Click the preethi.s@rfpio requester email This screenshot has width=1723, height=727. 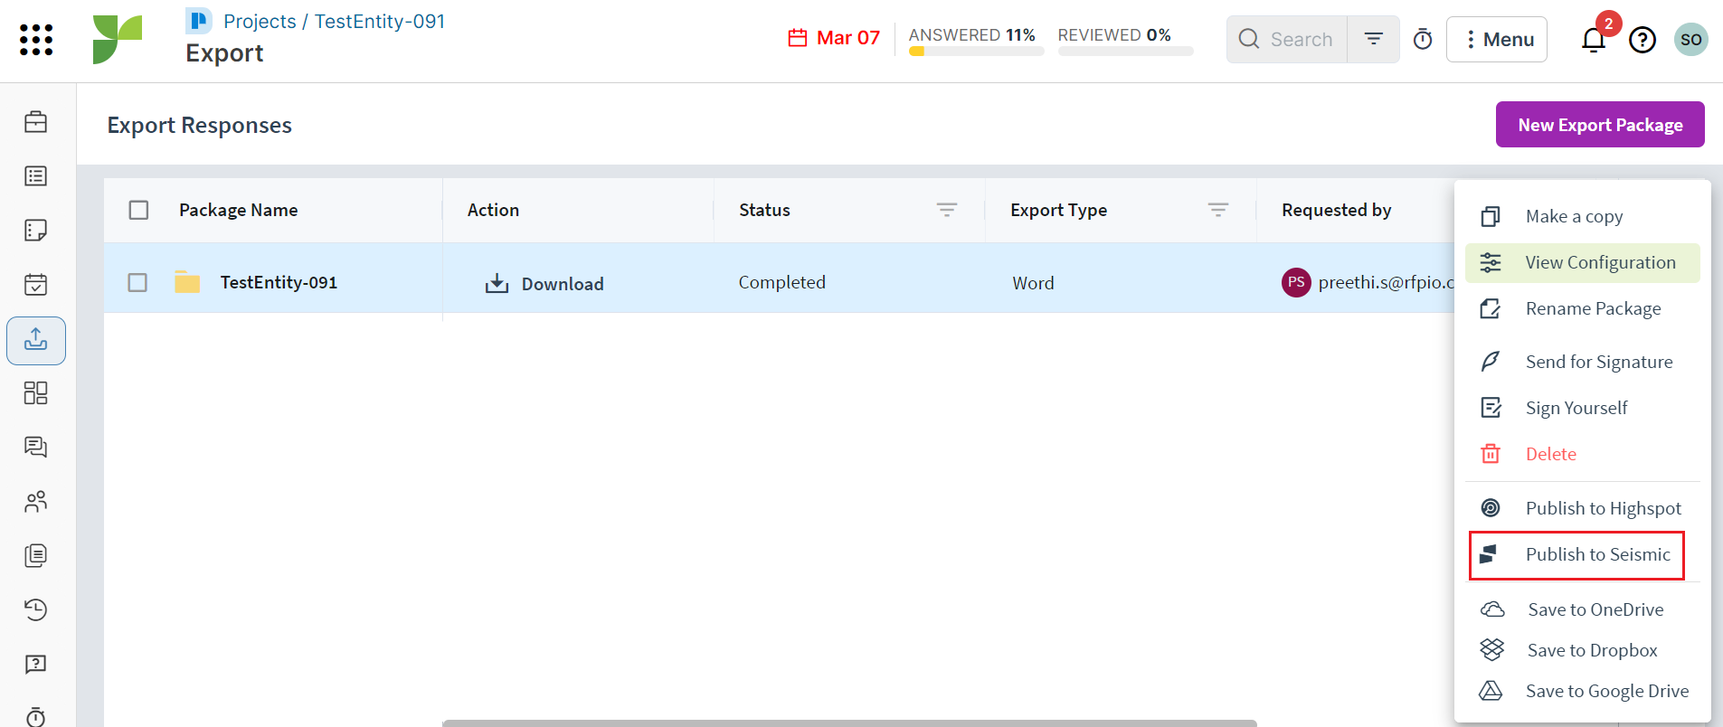tap(1387, 282)
